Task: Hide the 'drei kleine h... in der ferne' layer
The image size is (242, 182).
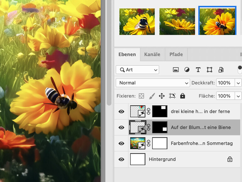Action: pyautogui.click(x=121, y=111)
